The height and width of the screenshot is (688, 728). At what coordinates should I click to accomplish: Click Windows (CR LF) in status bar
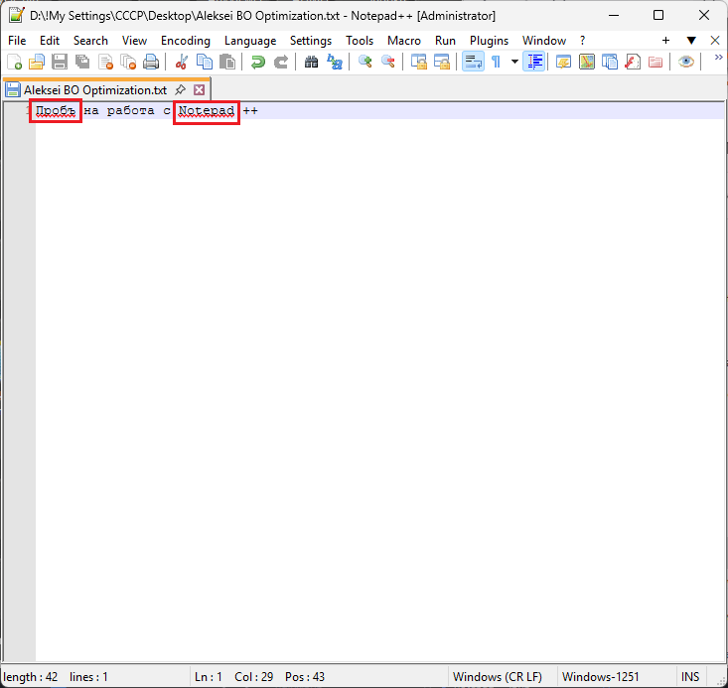tap(498, 677)
